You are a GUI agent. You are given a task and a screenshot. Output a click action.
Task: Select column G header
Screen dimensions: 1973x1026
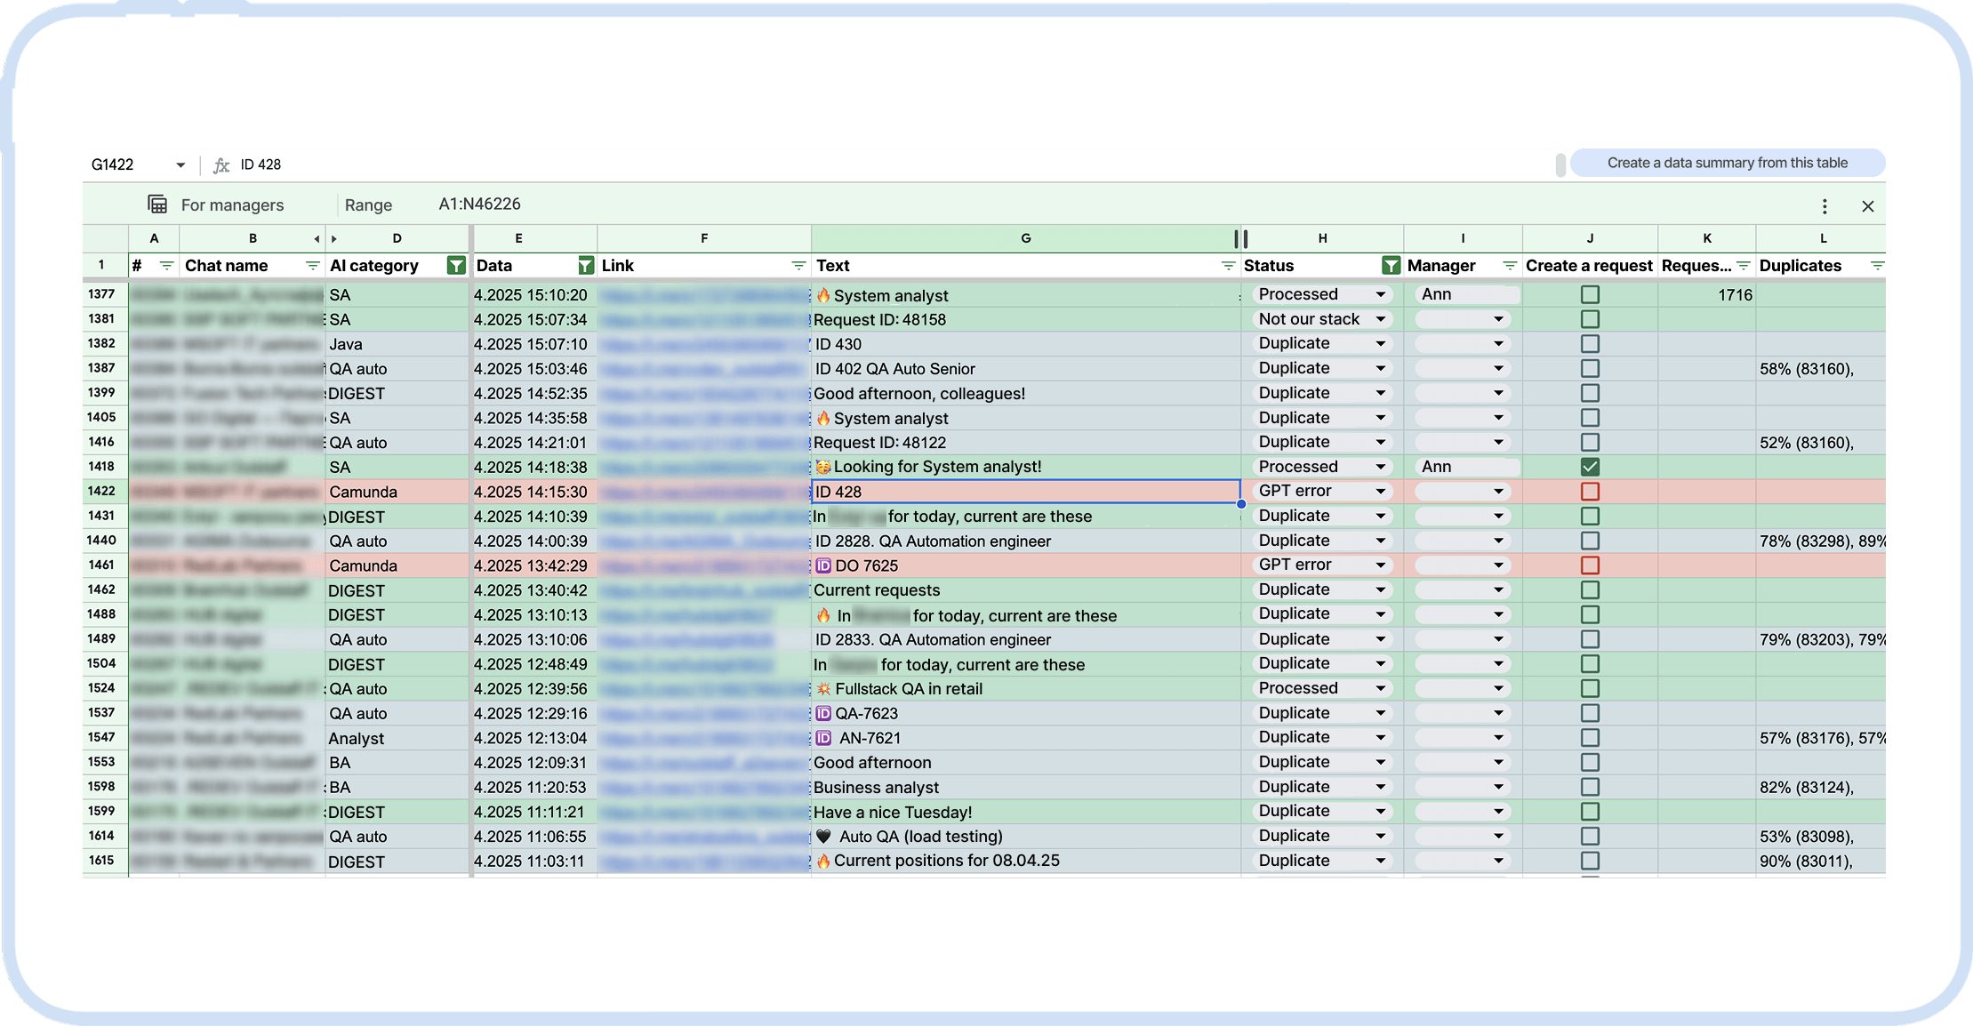pos(1025,238)
